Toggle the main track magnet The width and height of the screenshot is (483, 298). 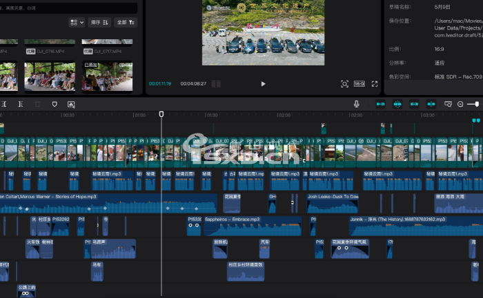380,104
